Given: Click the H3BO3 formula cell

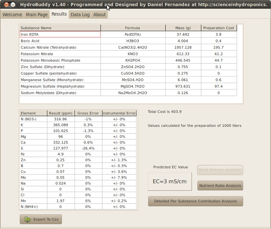Looking at the screenshot, I should (x=133, y=41).
